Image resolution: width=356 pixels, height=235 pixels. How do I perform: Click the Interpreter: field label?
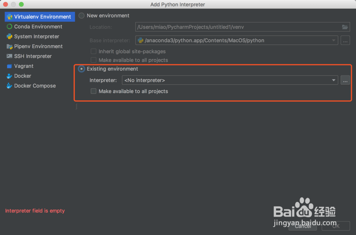coord(103,80)
